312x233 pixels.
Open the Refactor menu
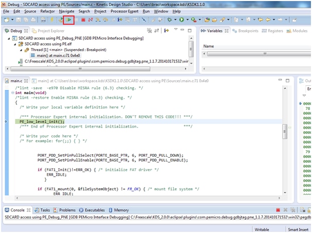(x=47, y=11)
